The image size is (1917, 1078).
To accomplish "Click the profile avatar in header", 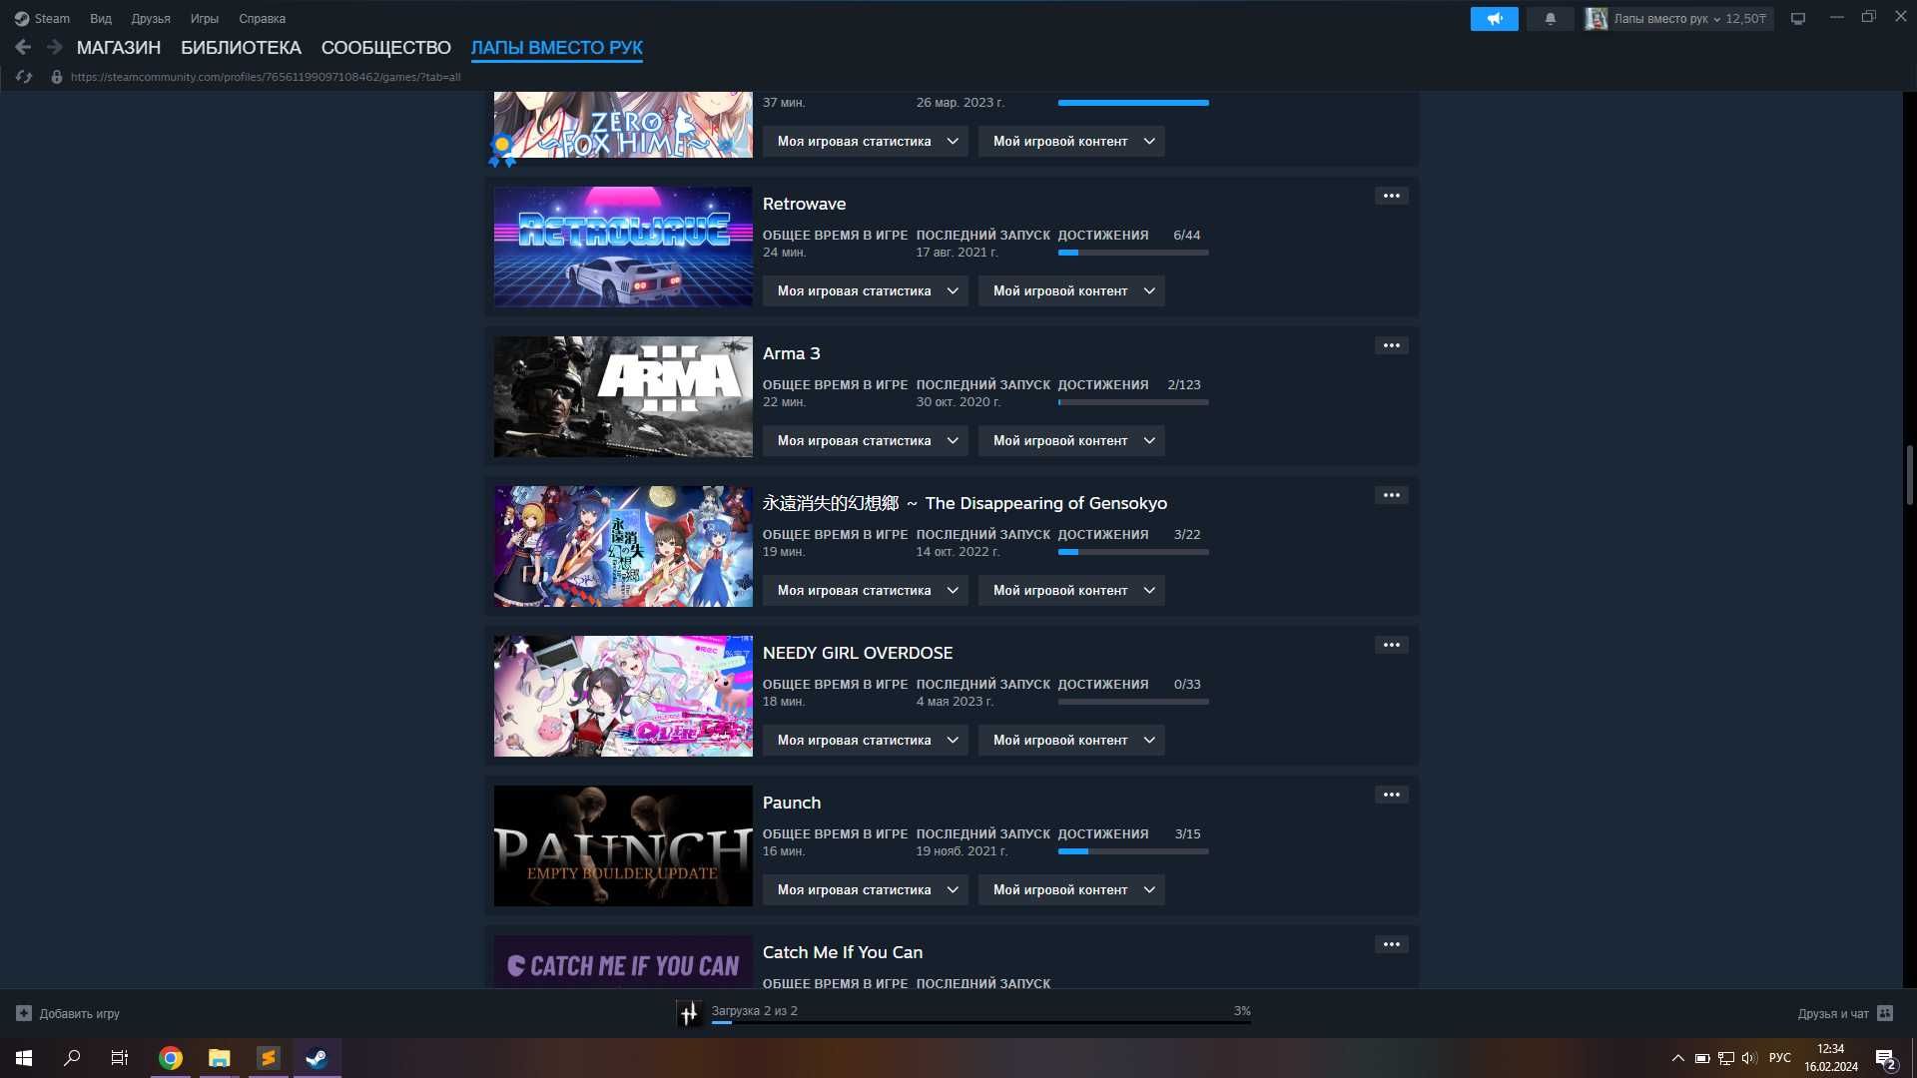I will point(1597,19).
